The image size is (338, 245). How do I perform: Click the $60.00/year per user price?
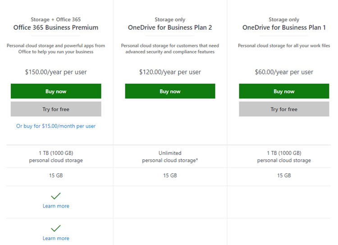[x=284, y=72]
